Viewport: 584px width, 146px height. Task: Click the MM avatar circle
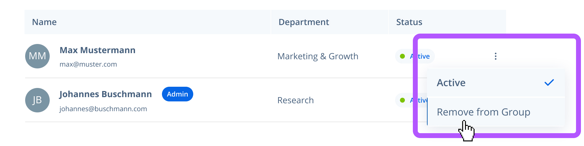tap(37, 56)
